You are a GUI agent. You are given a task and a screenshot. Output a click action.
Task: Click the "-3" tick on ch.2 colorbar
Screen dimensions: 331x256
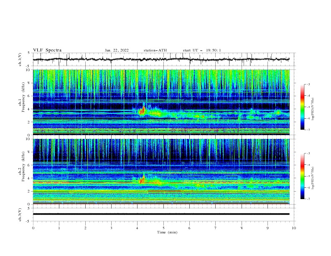308,154
